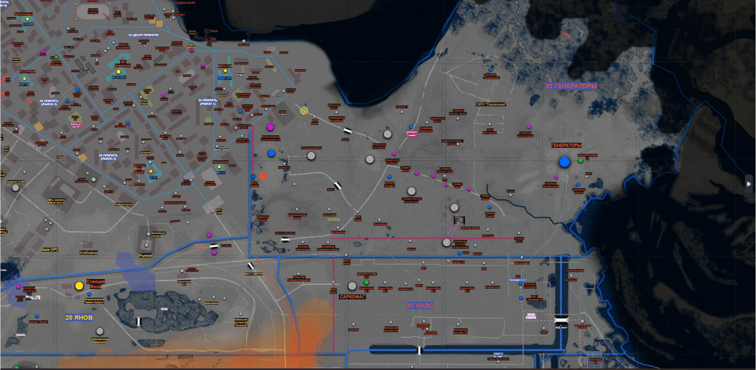Click the magenta Непроходимый Аномальный лес marker
The height and width of the screenshot is (370, 756).
[x=270, y=127]
